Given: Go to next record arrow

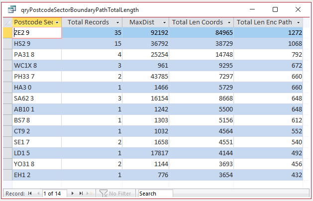Looking at the screenshot, I should [x=73, y=194].
